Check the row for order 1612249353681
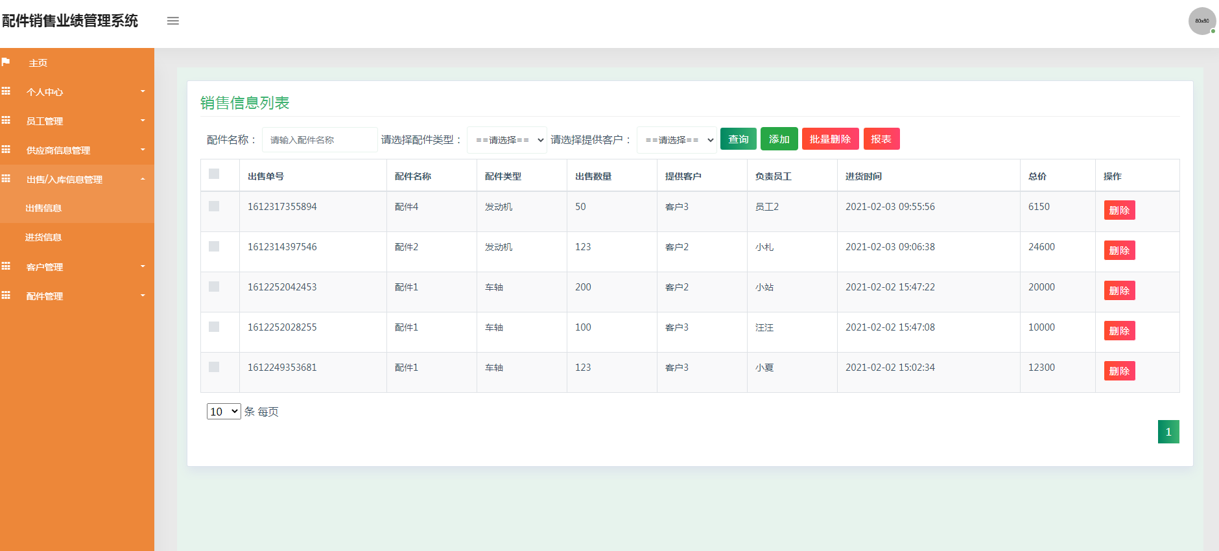The image size is (1219, 551). tap(214, 367)
